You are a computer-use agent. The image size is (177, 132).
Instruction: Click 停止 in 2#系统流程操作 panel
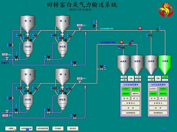tap(136, 99)
